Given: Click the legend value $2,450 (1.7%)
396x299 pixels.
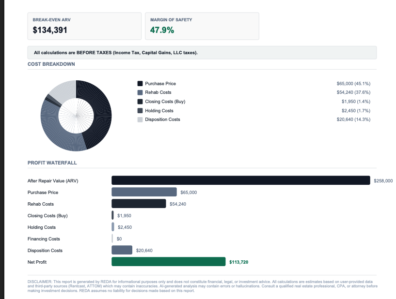Looking at the screenshot, I should pyautogui.click(x=356, y=111).
